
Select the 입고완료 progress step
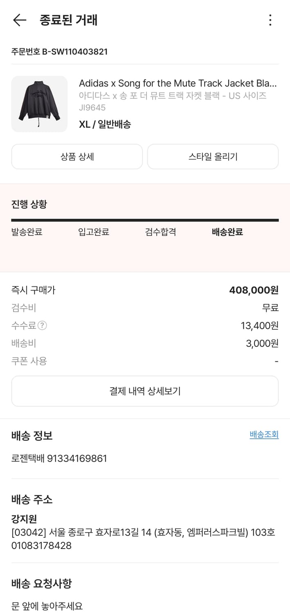pyautogui.click(x=94, y=232)
